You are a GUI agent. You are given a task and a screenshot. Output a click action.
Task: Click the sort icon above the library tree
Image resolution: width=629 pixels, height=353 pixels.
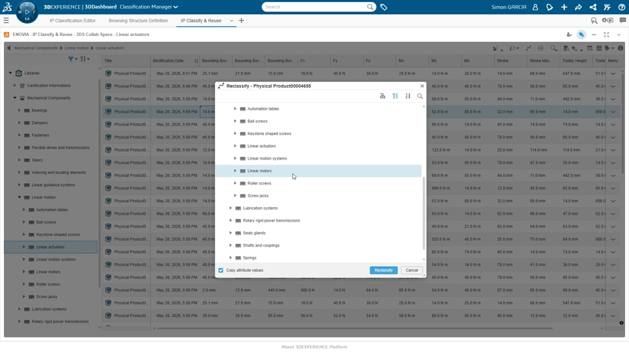tap(85, 59)
